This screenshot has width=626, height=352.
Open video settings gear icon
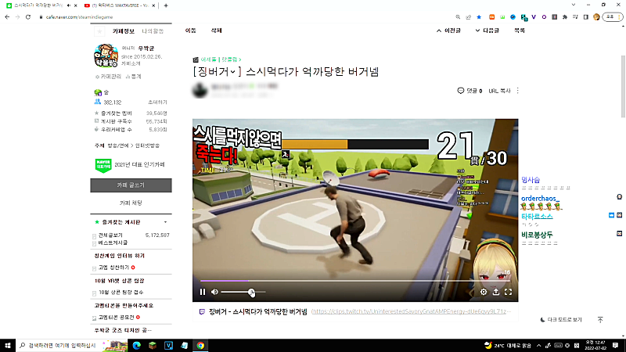click(x=483, y=292)
